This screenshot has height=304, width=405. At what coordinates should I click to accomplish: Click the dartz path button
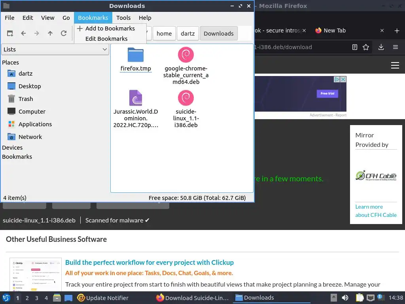[188, 33]
